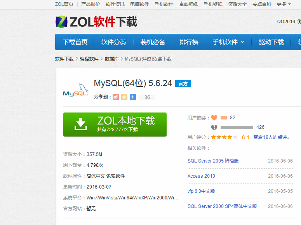Image resolution: width=301 pixels, height=225 pixels.
Task: Open the 软件分类 tab
Action: tap(114, 42)
